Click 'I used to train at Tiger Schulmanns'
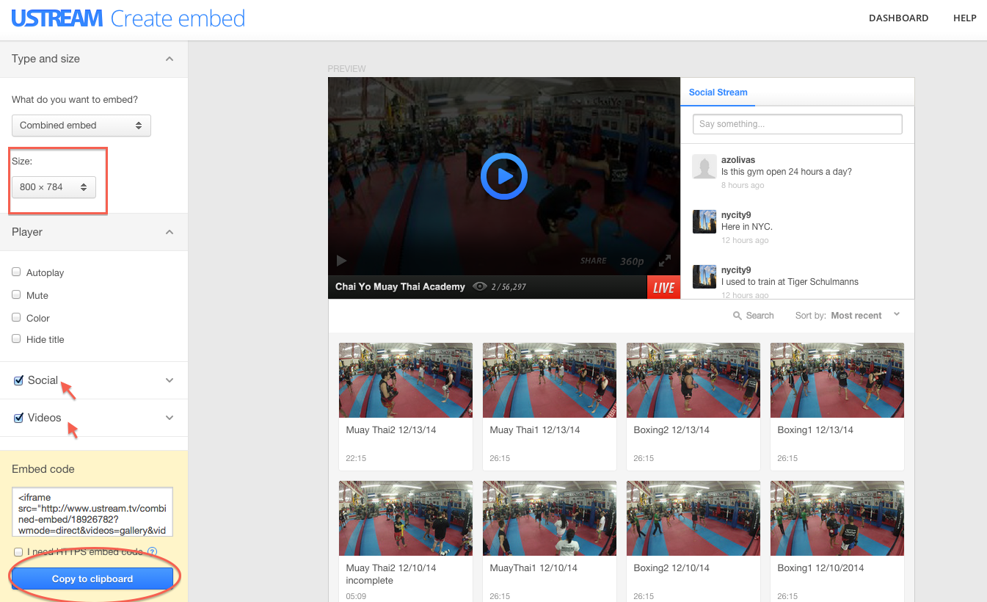987x602 pixels. tap(790, 282)
